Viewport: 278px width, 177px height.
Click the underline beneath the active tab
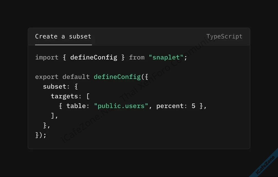click(63, 45)
